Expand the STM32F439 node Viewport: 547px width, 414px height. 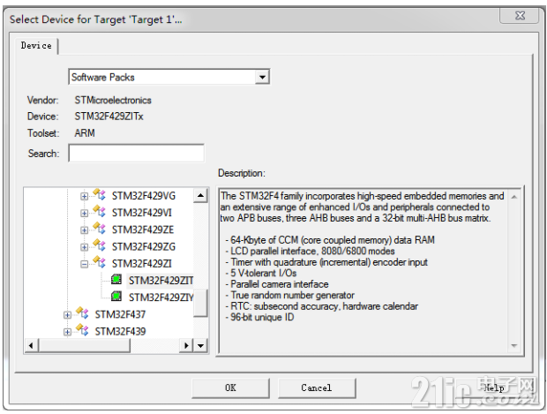(67, 332)
